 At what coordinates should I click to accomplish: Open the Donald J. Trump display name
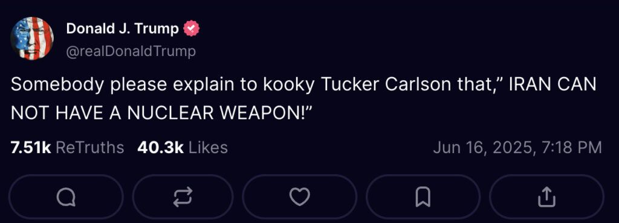tap(122, 29)
